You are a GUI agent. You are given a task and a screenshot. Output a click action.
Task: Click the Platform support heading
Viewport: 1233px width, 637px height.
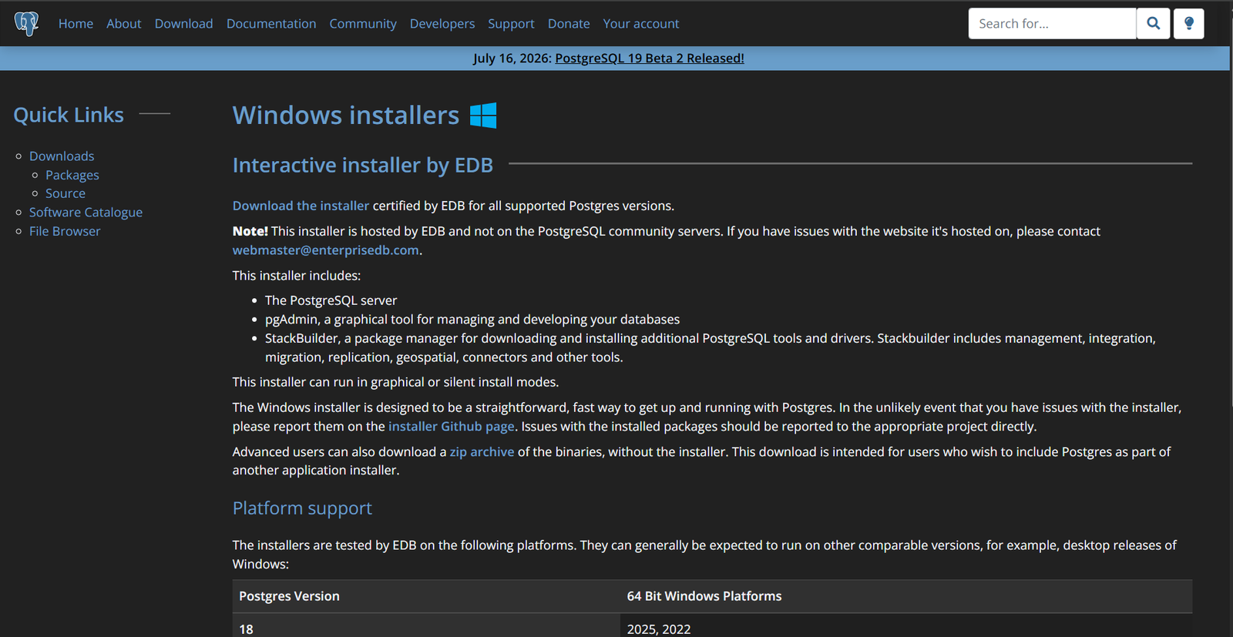[x=302, y=508]
